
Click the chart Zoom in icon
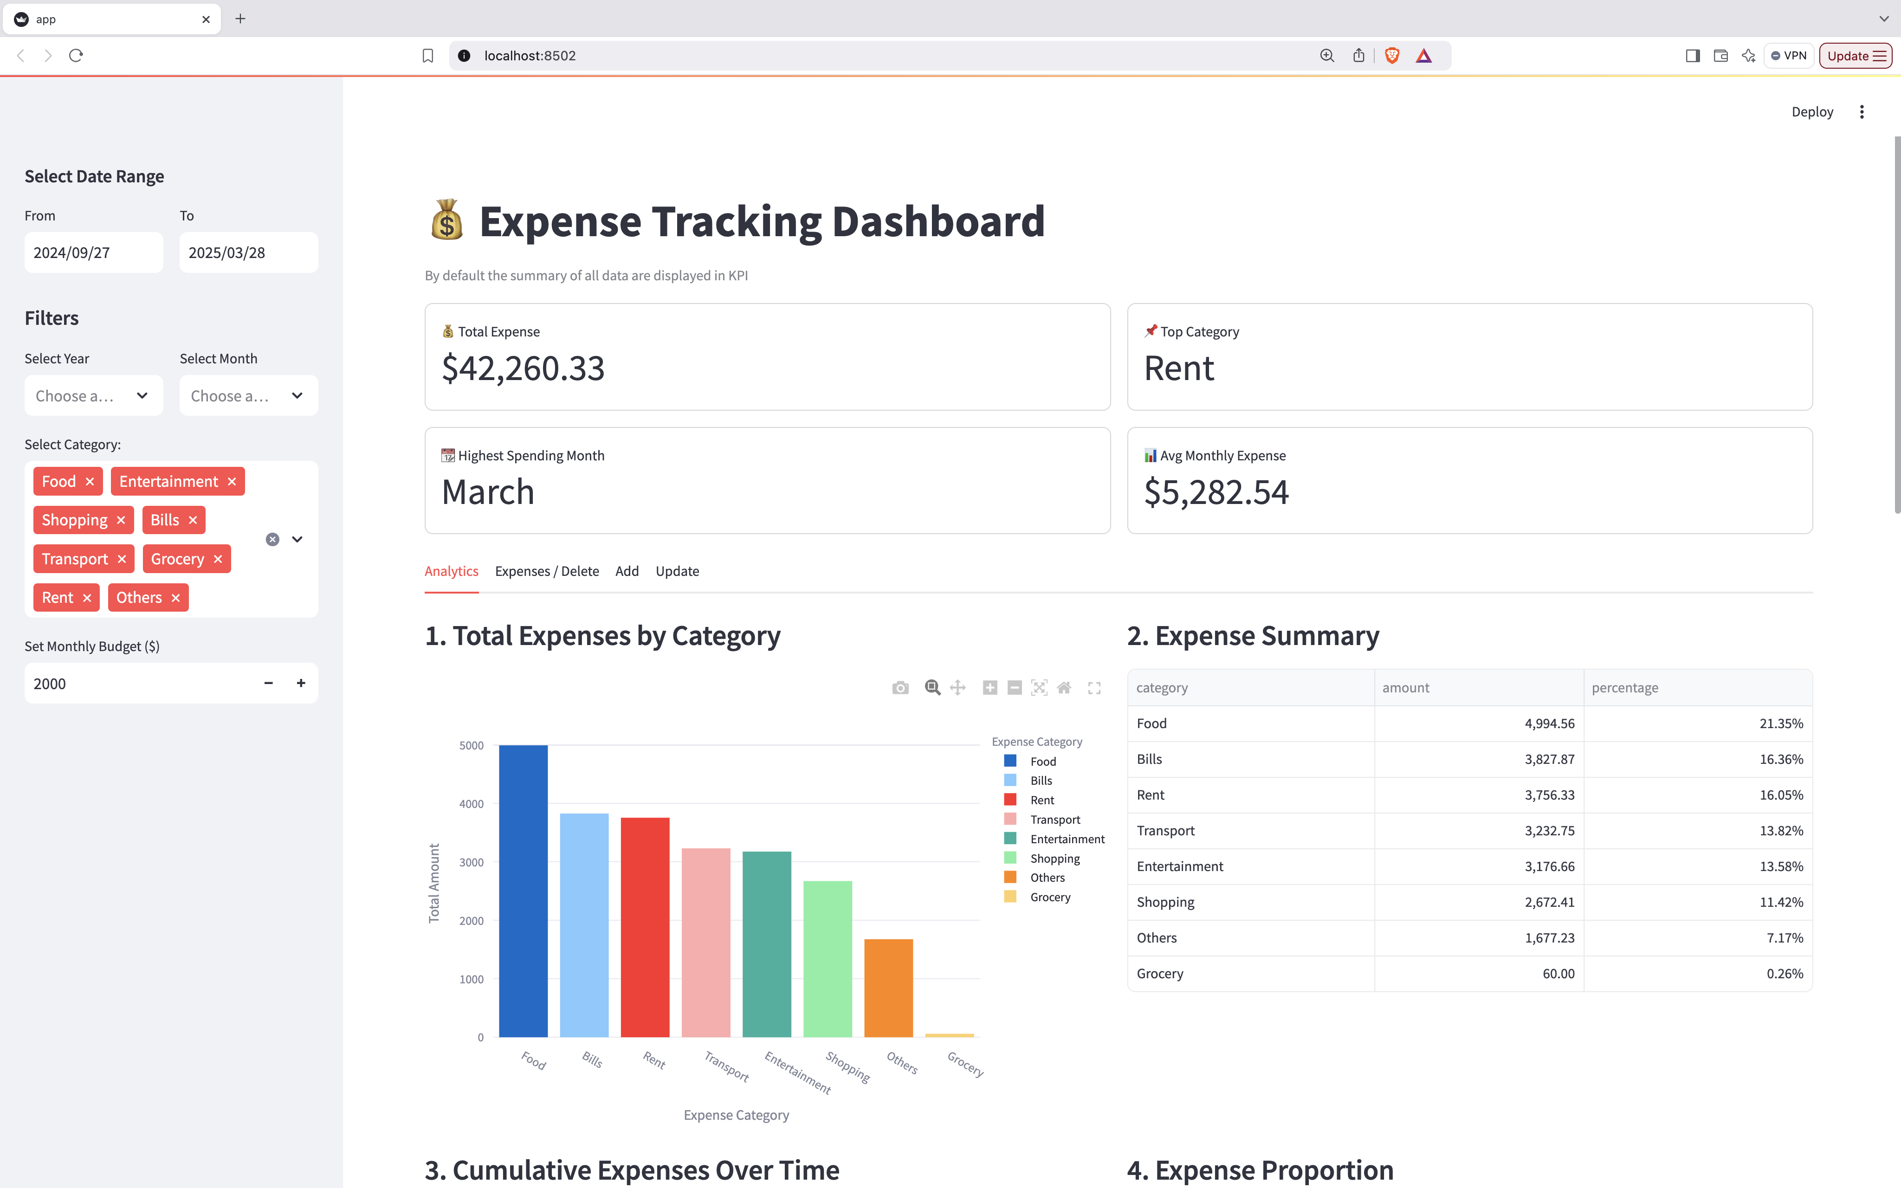click(x=990, y=687)
